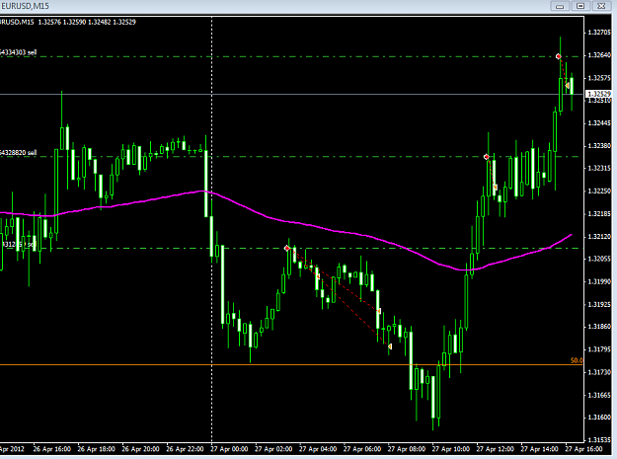617x459 pixels.
Task: Click the 1.31665 price scale label
Action: tap(599, 395)
